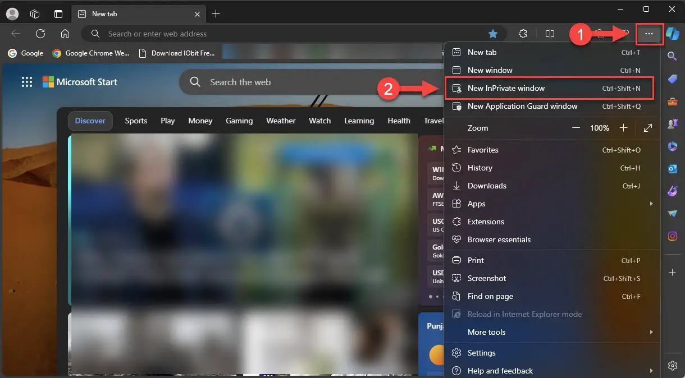Open Downloads from the menu

click(x=487, y=186)
